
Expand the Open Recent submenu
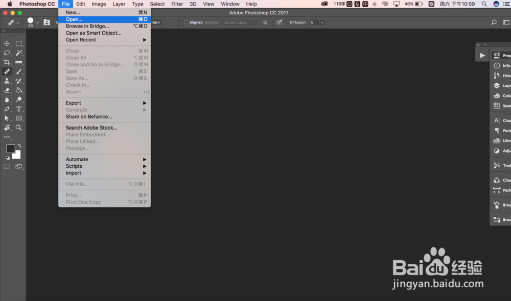[x=145, y=40]
